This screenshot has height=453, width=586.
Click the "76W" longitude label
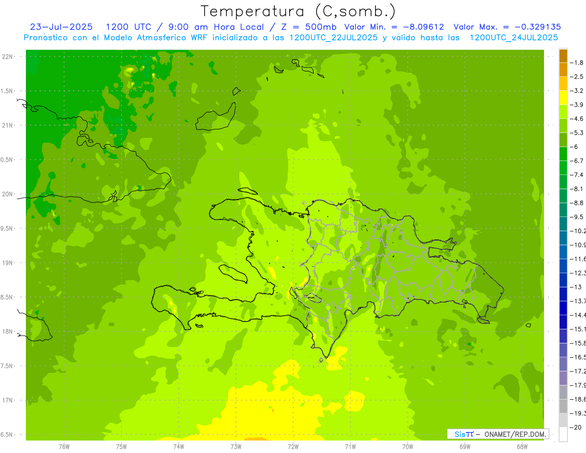coord(64,447)
